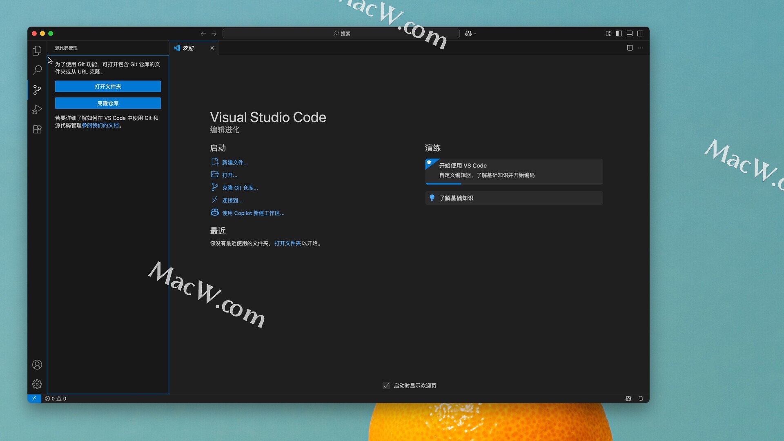Uncheck 启动时显示欢迎页 checkbox
This screenshot has width=784, height=441.
click(x=386, y=385)
